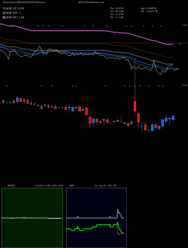
Task: Click the 'Pre H: 1.02' high value
Action: (x=117, y=11)
